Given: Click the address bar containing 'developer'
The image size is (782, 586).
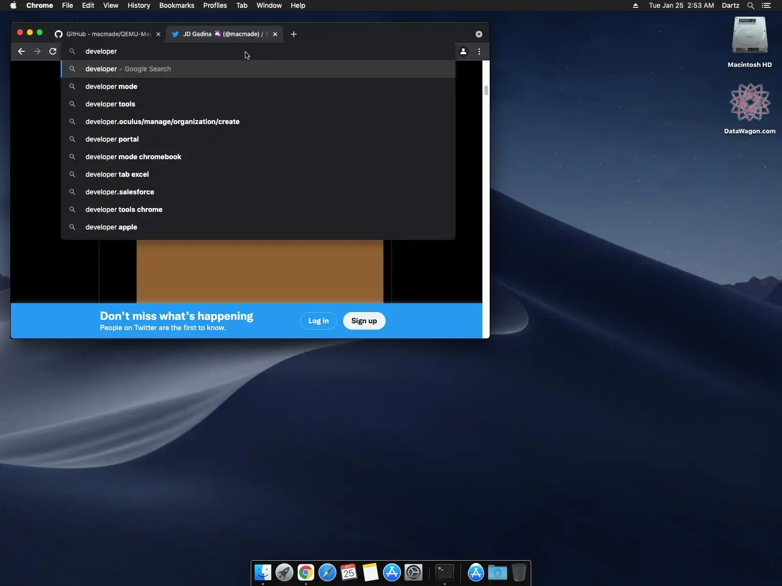Looking at the screenshot, I should pos(258,51).
